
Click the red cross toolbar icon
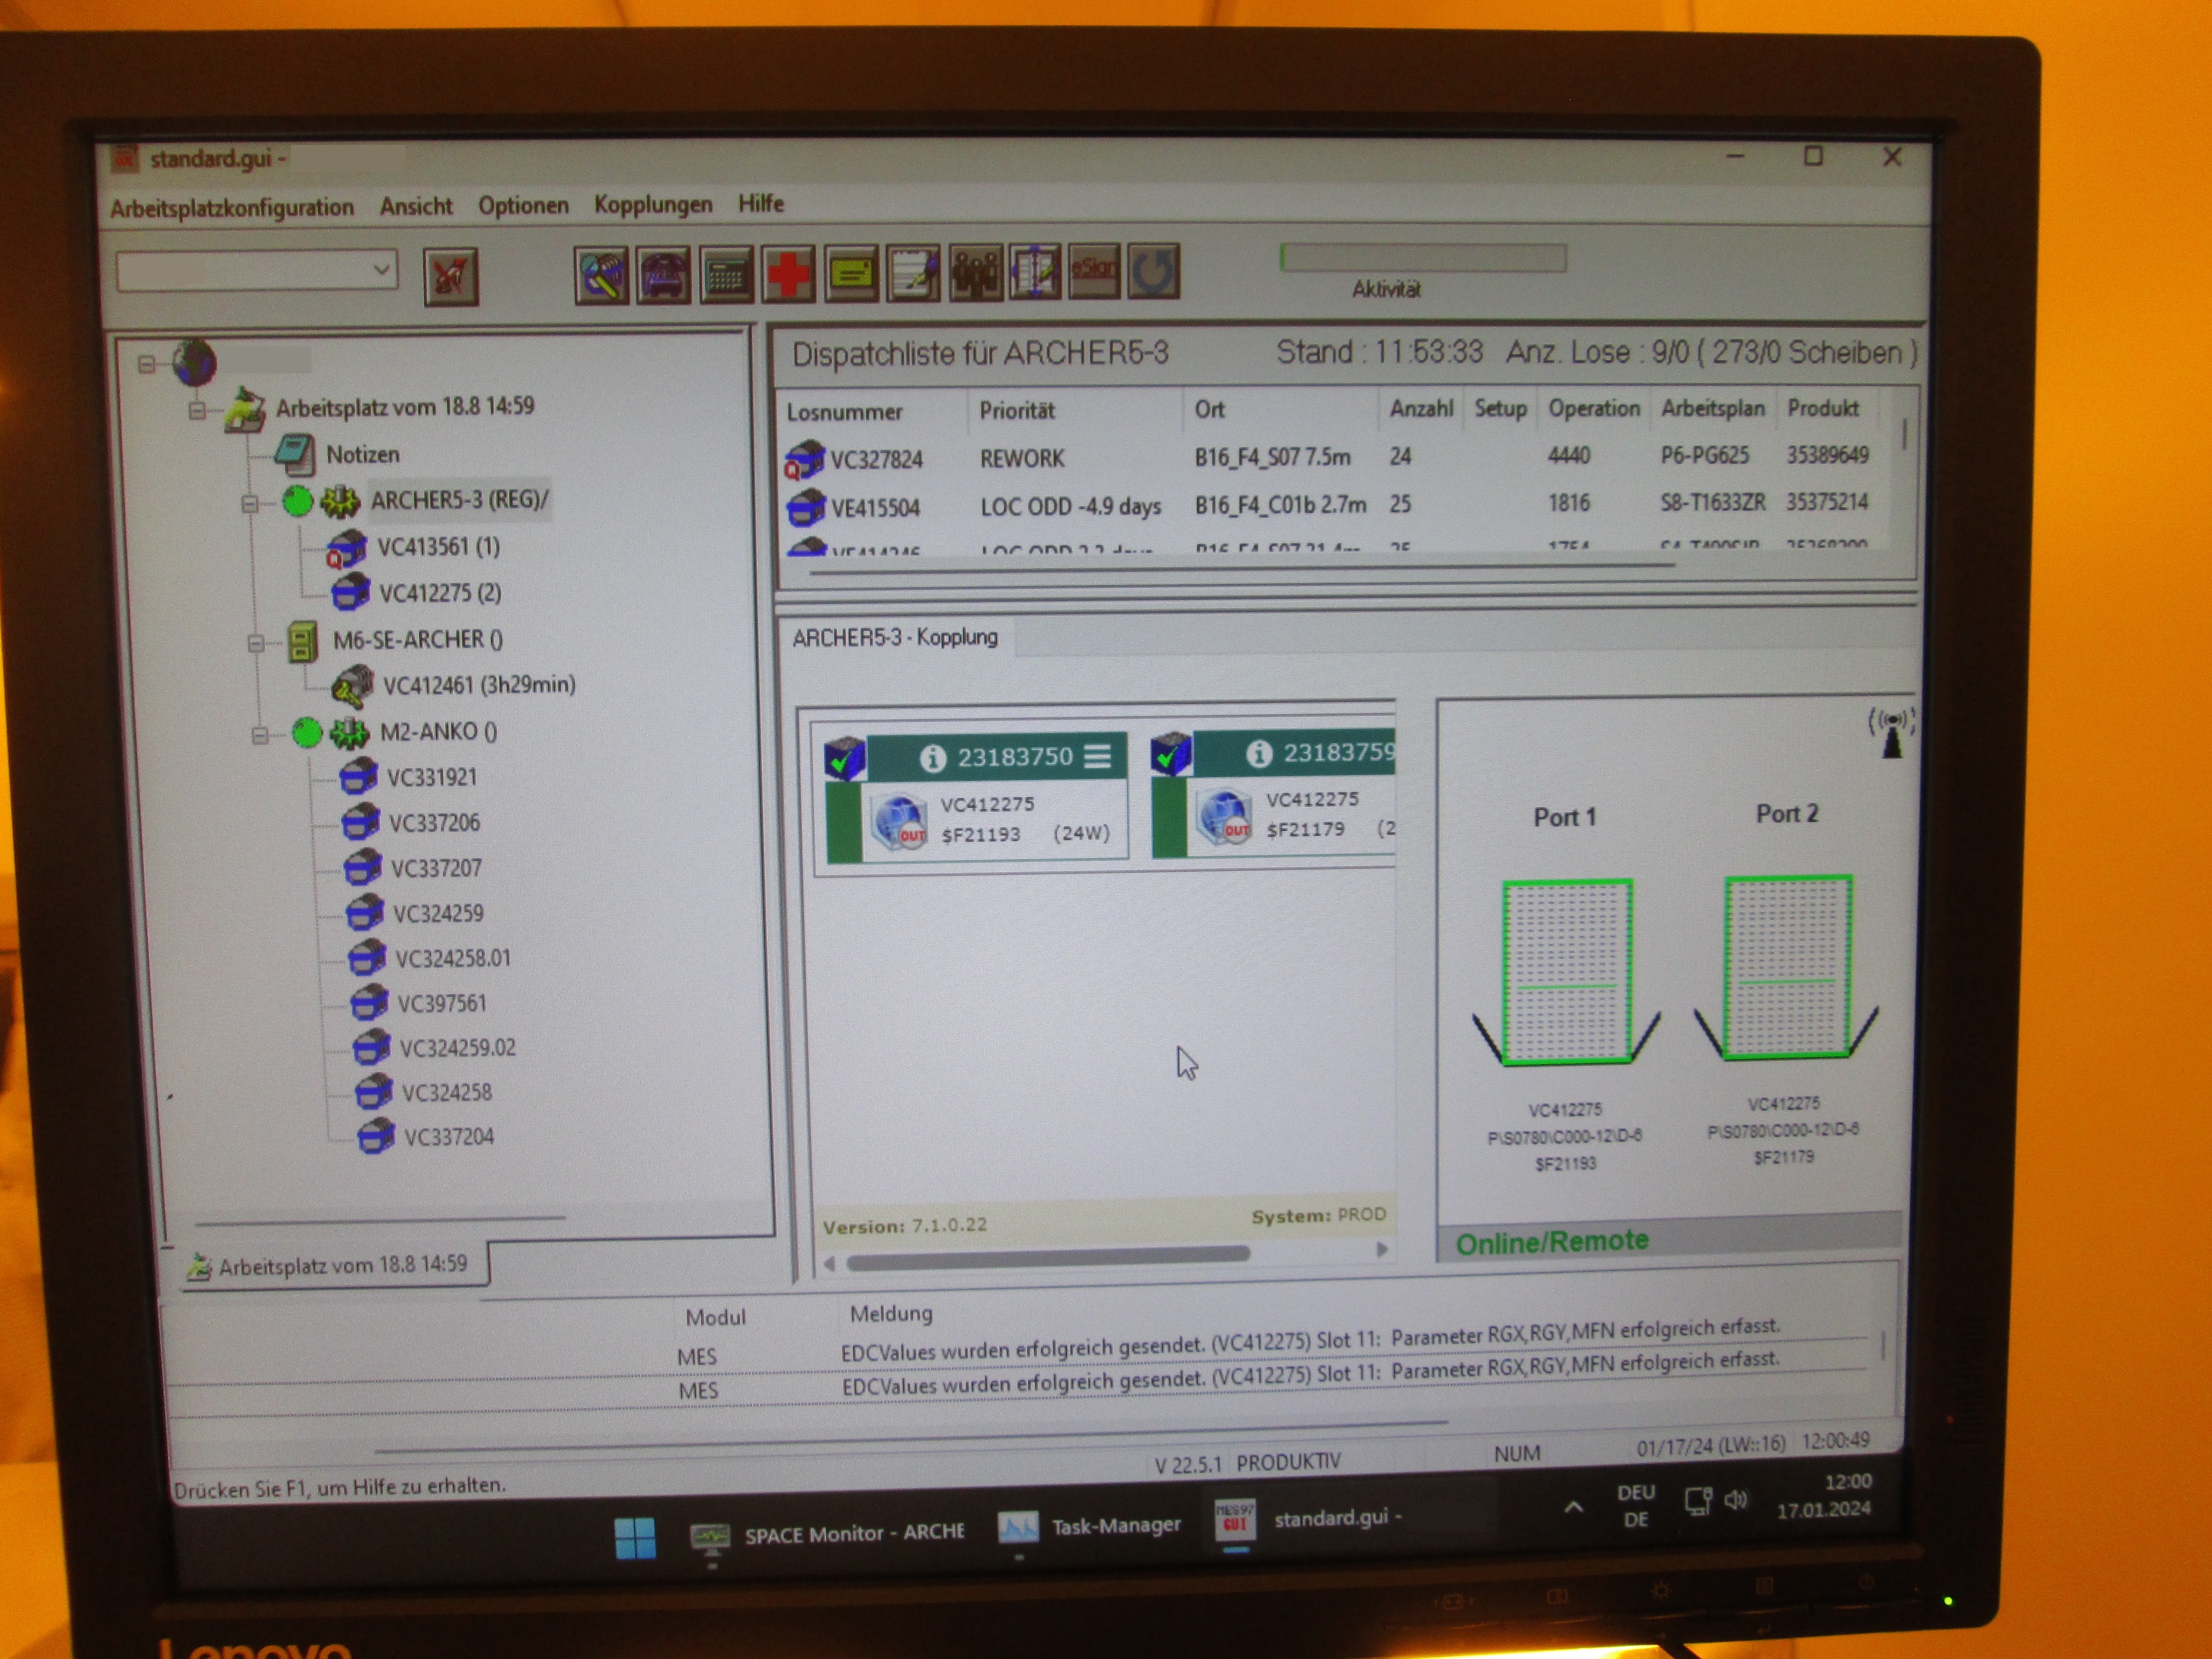click(788, 274)
